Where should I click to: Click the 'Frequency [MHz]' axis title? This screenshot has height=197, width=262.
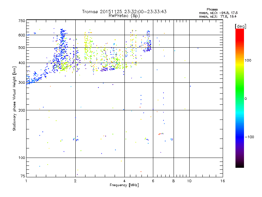click(124, 185)
